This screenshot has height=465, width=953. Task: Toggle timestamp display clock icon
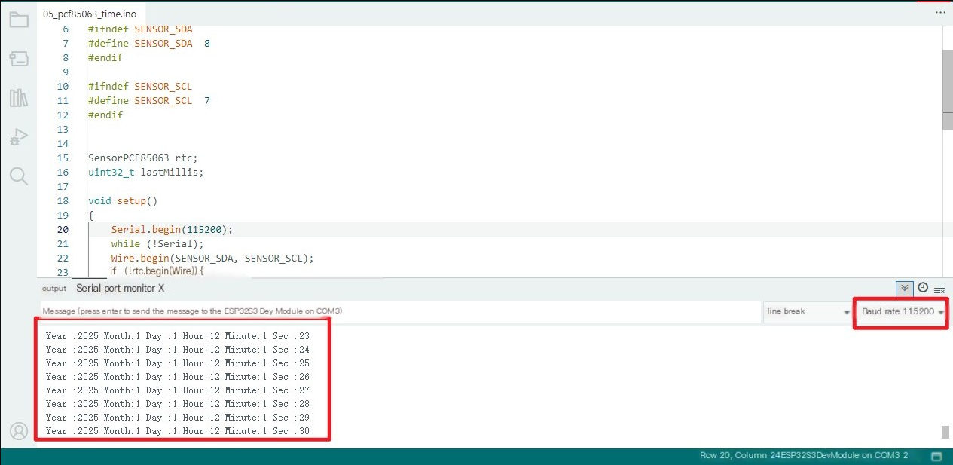coord(923,288)
